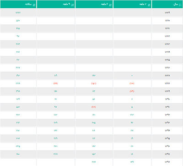The width and height of the screenshot is (183, 166).
Task: Click the سالانه value in ۱۳۸۸ row
Action: pos(18,83)
